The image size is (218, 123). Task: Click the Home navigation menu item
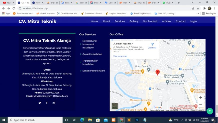(x=94, y=21)
